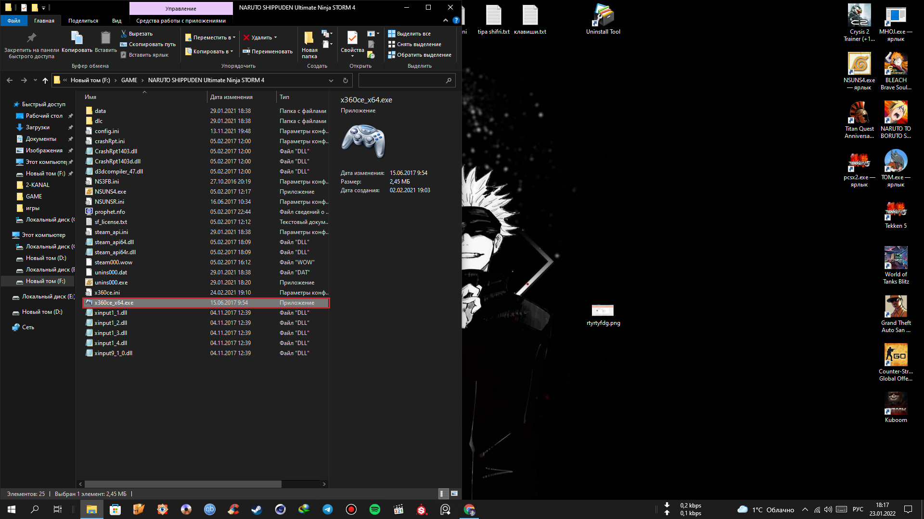Switch to the Вид ribbon tab
Image resolution: width=924 pixels, height=519 pixels.
[116, 21]
